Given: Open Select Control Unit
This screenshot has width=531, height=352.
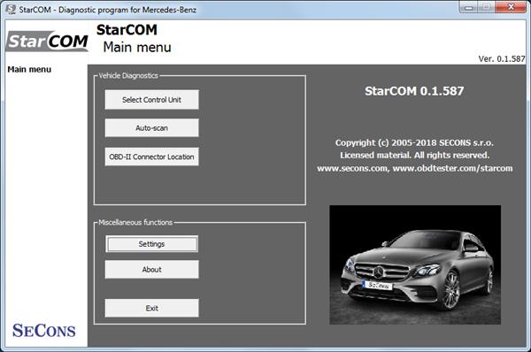Looking at the screenshot, I should pos(151,100).
